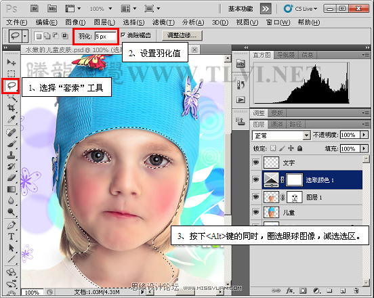This screenshot has height=298, width=374.
Task: Open the tool preset picker arrow
Action: point(25,37)
